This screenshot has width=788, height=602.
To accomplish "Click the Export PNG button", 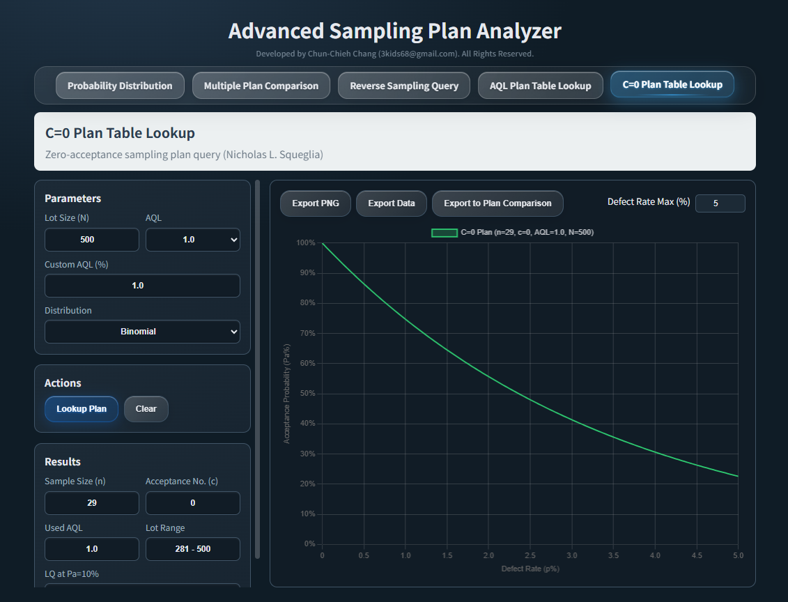I will pyautogui.click(x=315, y=203).
